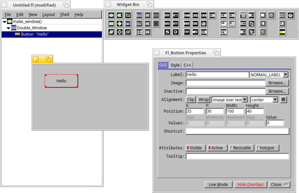
Task: Select the Dial widget icon
Action: click(x=204, y=23)
